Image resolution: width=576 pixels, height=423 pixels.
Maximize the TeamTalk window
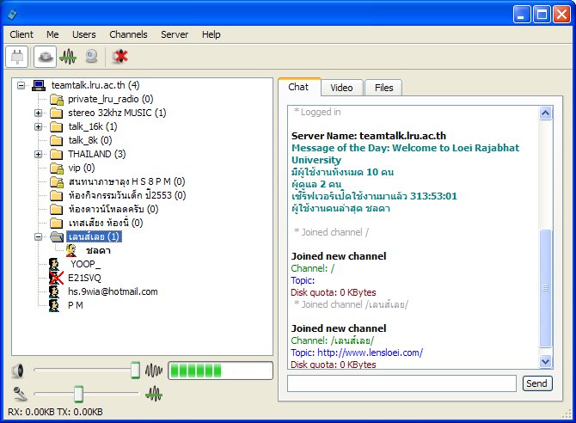point(542,15)
